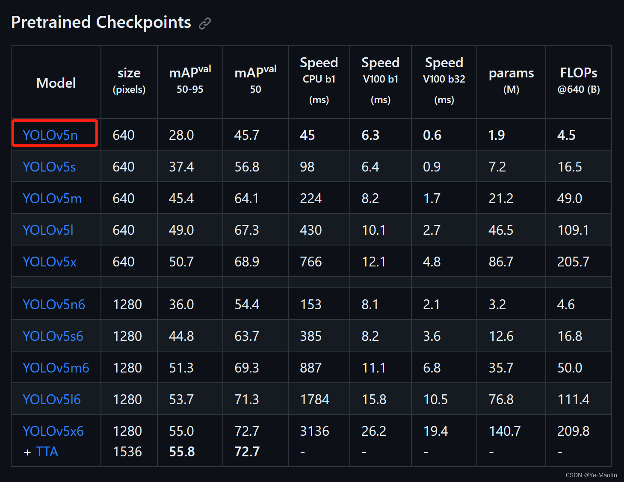624x482 pixels.
Task: Follow the TTA link
Action: click(47, 452)
